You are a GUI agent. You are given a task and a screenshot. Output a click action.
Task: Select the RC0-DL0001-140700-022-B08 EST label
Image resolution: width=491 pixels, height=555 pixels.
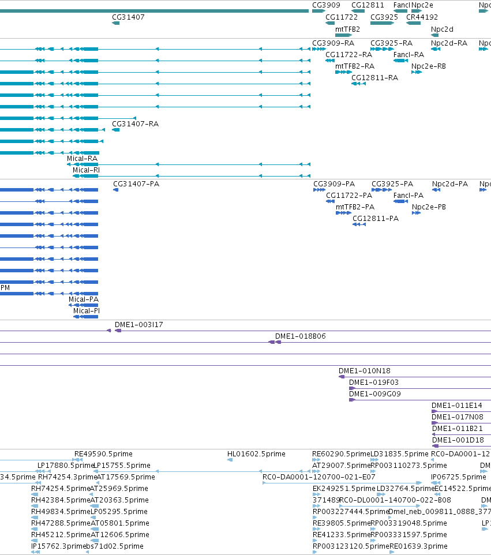tap(395, 500)
